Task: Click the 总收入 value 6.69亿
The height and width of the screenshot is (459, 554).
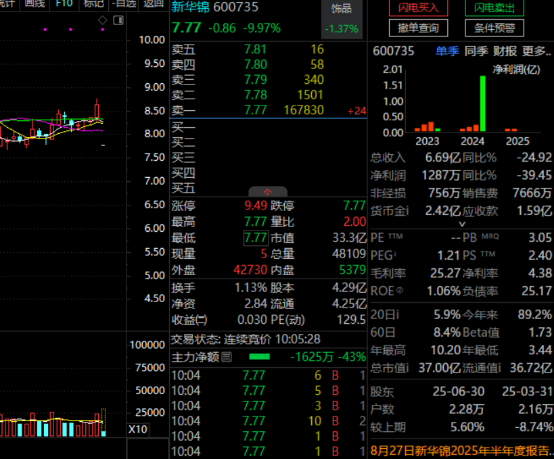Action: pyautogui.click(x=443, y=158)
